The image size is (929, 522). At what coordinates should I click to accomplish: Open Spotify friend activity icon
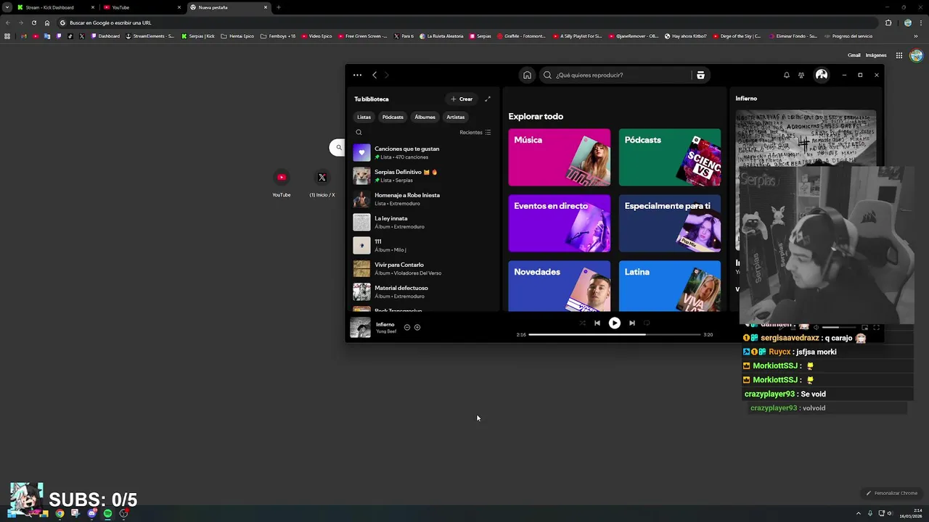point(801,75)
